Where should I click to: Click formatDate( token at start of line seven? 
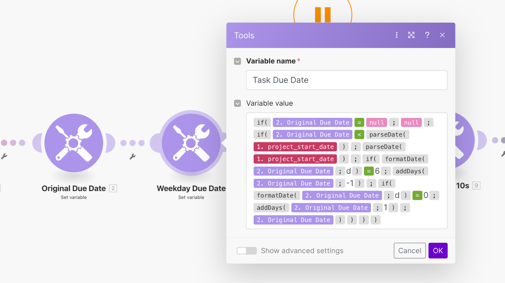[x=277, y=195]
